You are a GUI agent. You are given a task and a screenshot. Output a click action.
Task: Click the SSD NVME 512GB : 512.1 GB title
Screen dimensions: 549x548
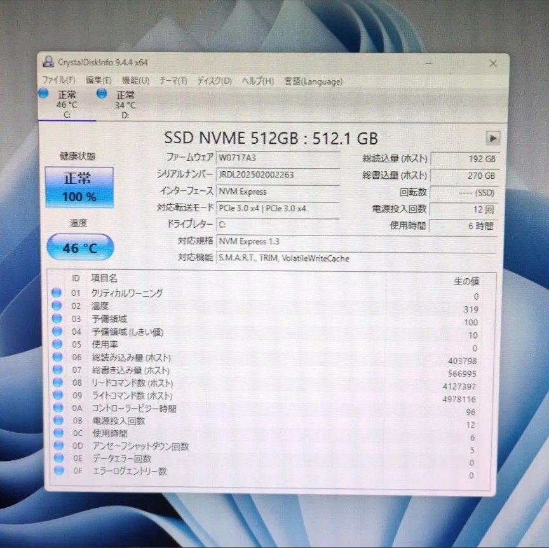pos(271,138)
